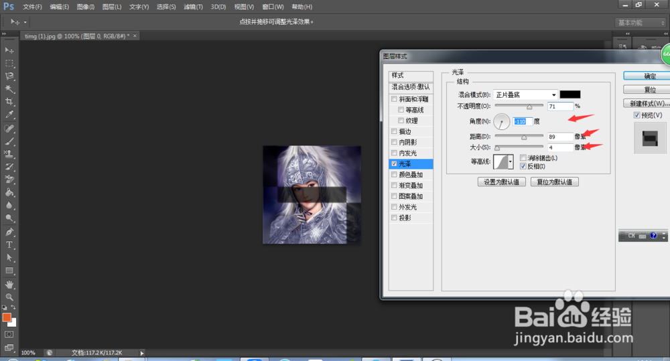This screenshot has width=670, height=361.
Task: Select the Horizontal Type tool
Action: point(9,244)
